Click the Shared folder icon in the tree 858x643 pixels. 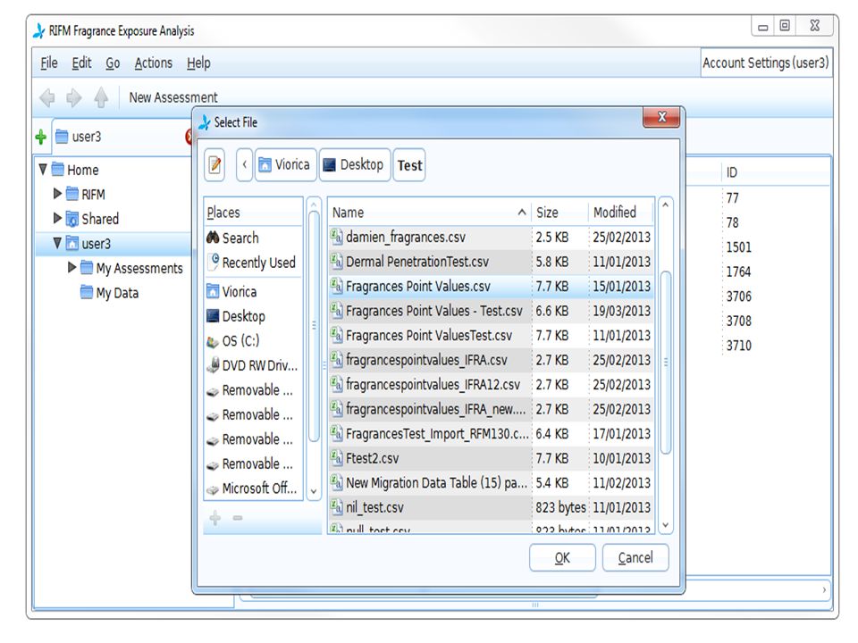(x=72, y=219)
